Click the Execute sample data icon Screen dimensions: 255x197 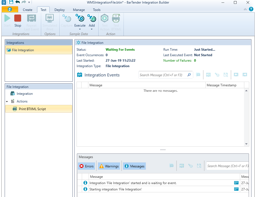[80, 18]
